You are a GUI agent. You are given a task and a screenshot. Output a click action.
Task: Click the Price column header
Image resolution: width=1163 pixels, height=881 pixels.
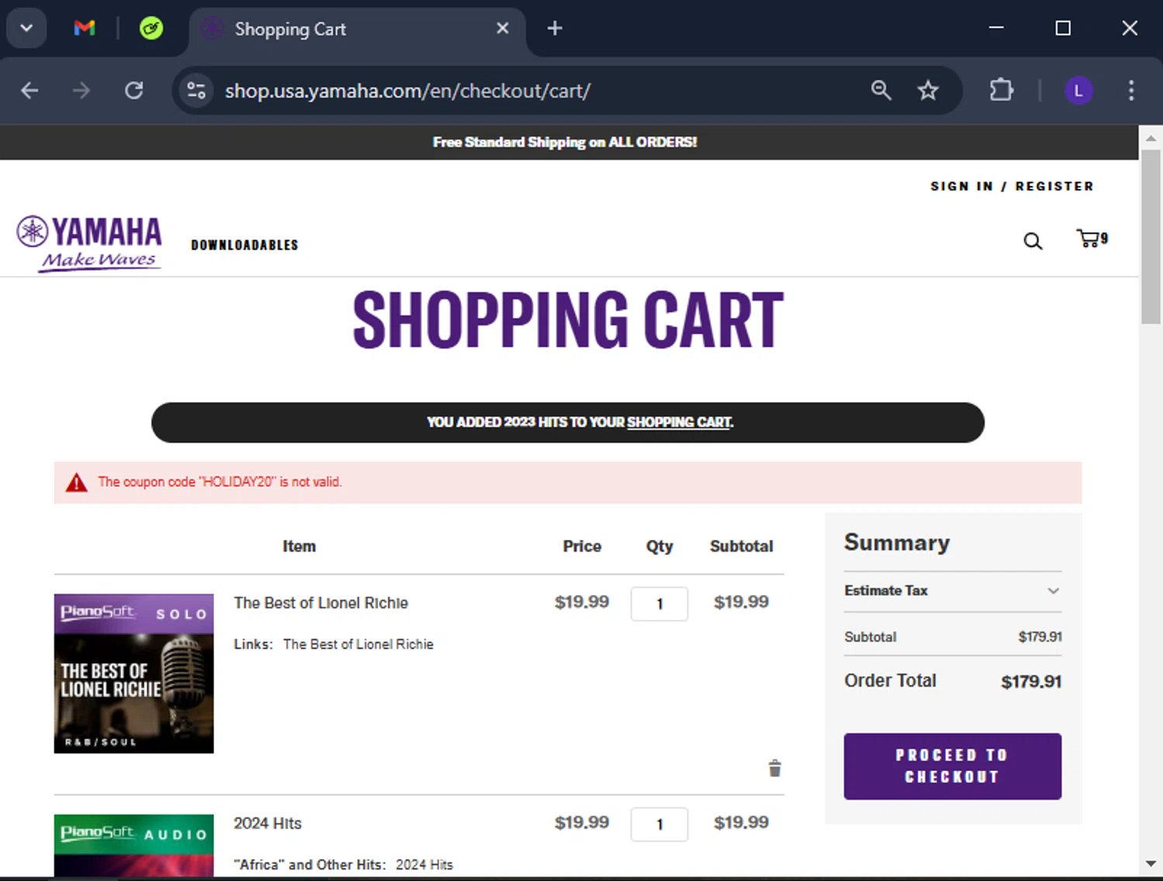point(581,546)
